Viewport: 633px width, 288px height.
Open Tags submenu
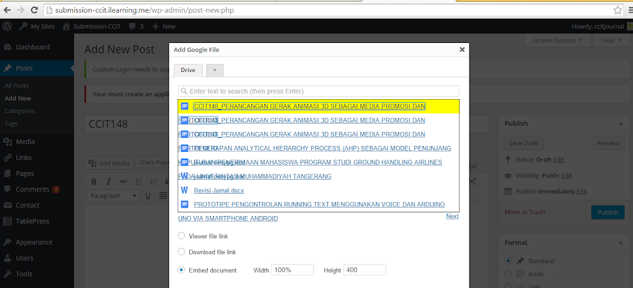(11, 123)
